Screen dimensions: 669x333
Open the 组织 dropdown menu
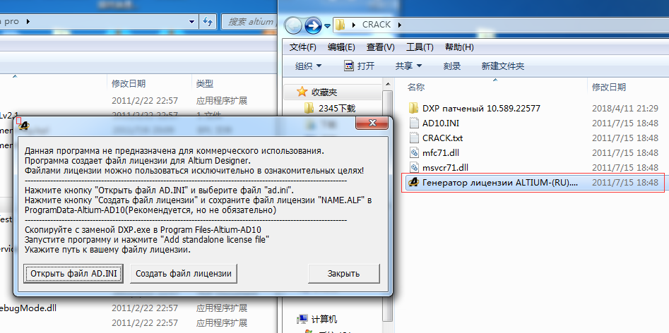click(x=309, y=66)
